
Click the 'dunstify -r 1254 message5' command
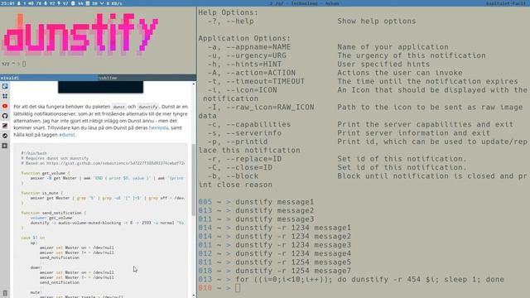coord(293,262)
